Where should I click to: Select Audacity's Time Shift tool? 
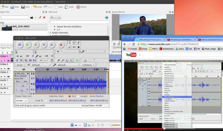[x=74, y=47]
